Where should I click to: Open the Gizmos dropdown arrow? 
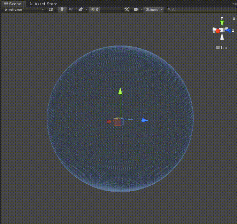point(162,9)
